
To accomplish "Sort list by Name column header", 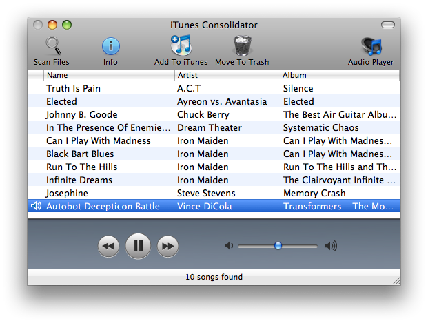I will [109, 75].
